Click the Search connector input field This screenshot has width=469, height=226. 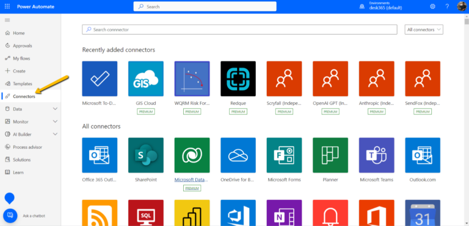[239, 30]
